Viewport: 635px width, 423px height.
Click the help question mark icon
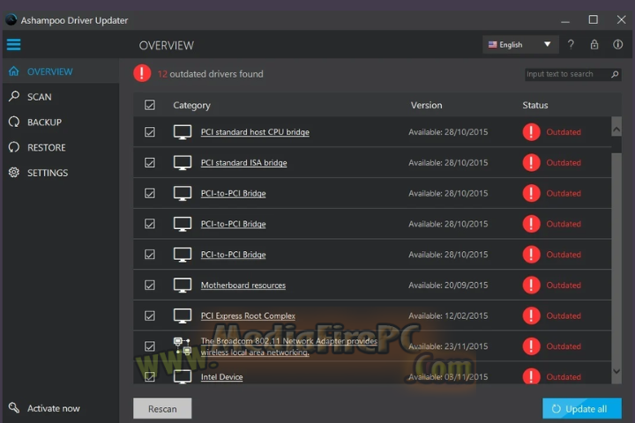[571, 44]
